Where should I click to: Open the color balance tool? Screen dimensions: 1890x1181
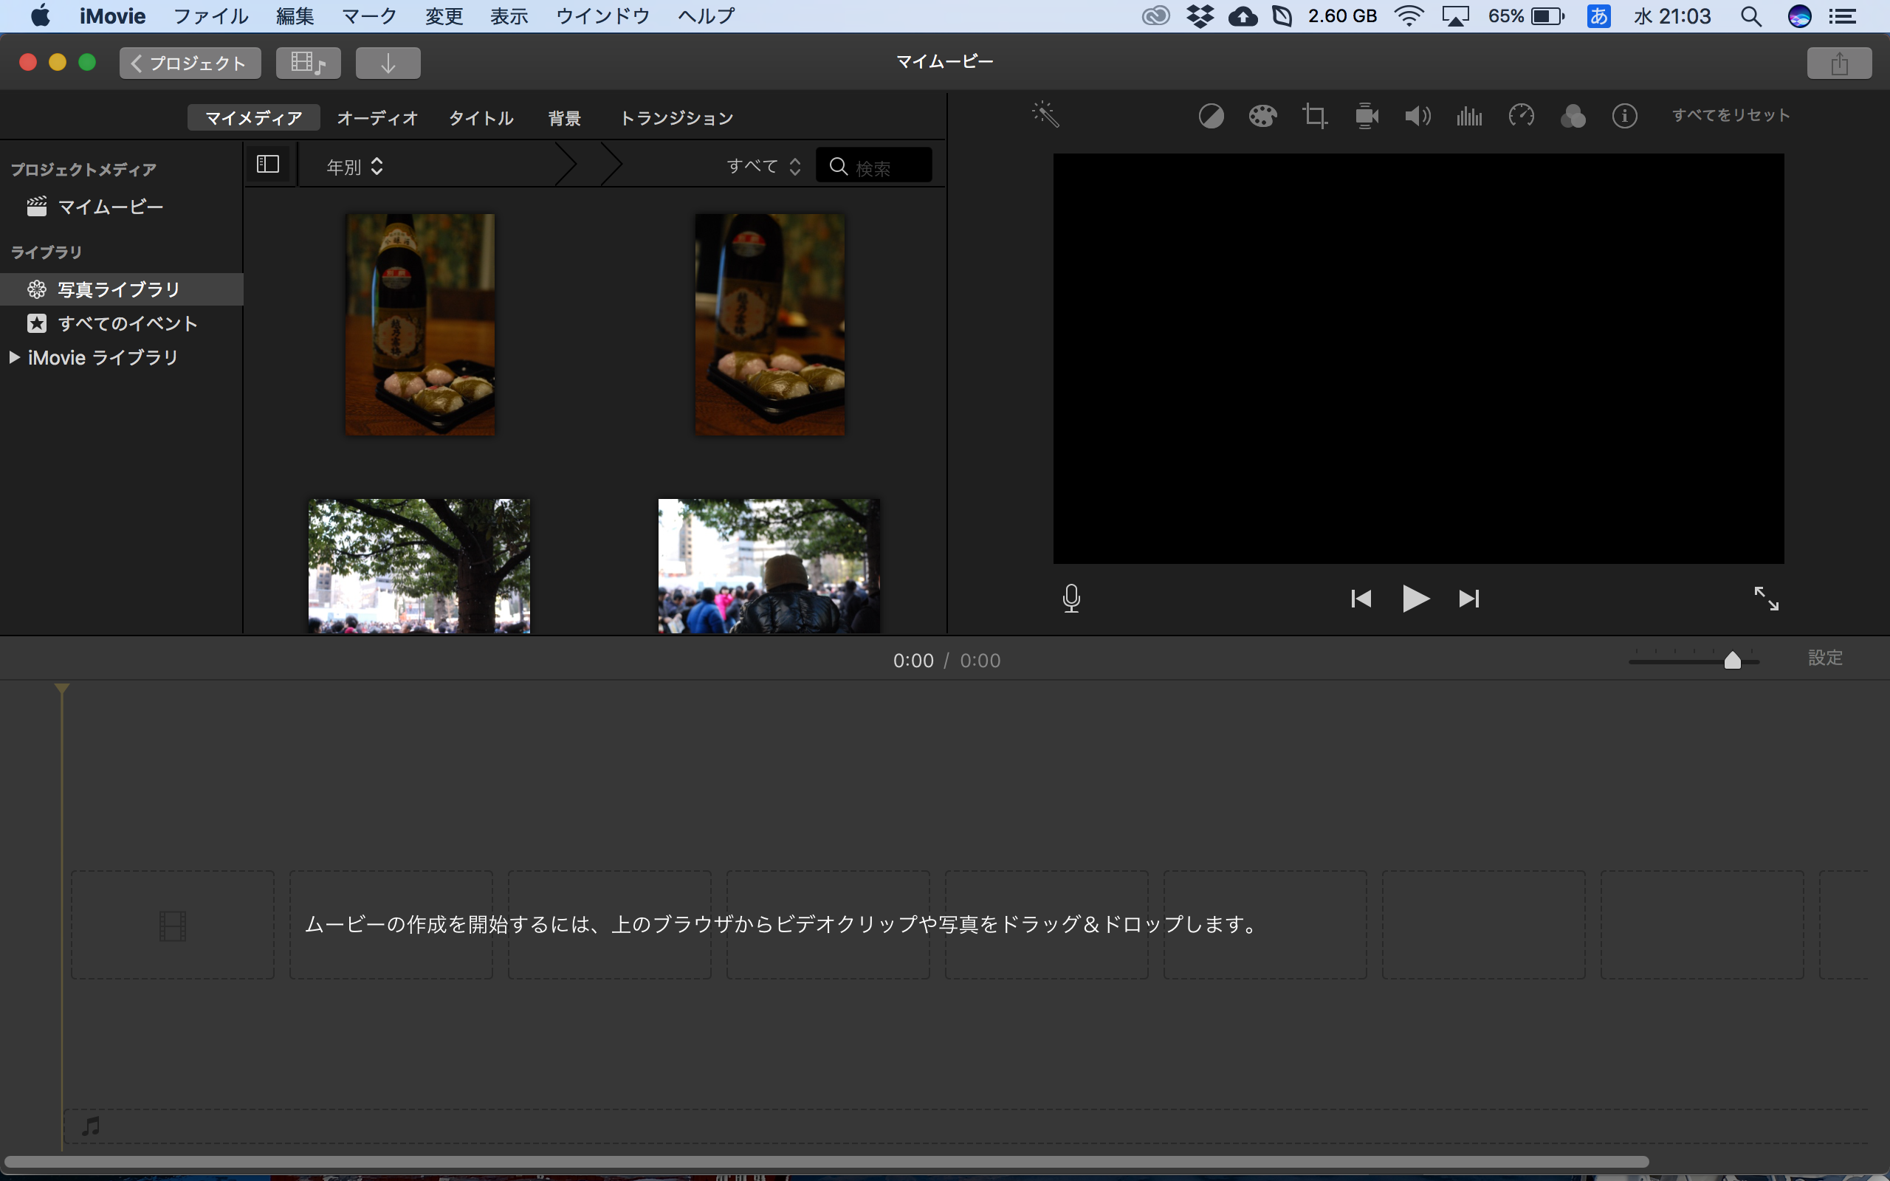click(1211, 117)
